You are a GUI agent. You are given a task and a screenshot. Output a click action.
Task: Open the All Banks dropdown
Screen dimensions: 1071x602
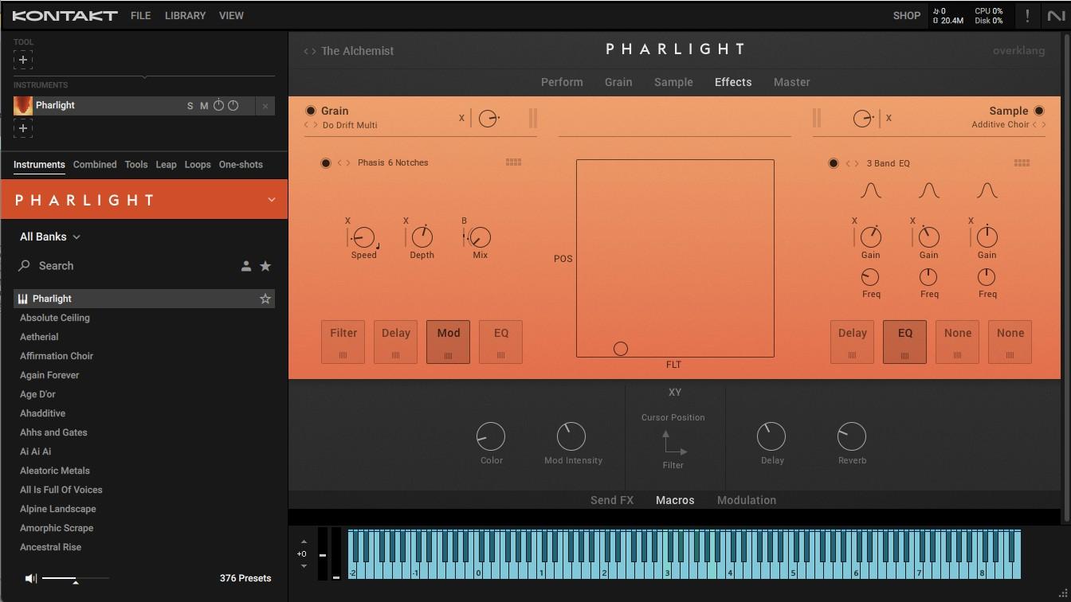point(49,236)
